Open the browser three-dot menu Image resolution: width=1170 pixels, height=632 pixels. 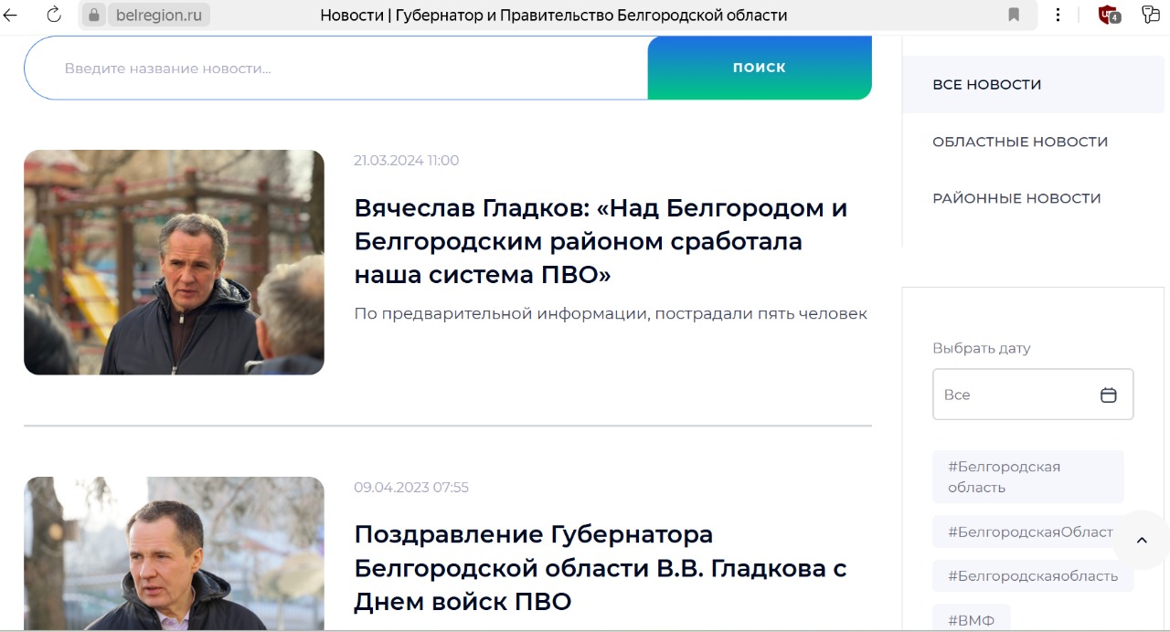coord(1058,15)
